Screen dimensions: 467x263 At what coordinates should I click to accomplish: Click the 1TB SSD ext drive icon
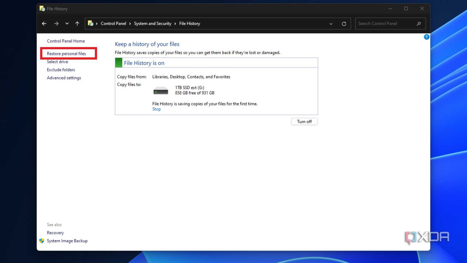(x=160, y=90)
